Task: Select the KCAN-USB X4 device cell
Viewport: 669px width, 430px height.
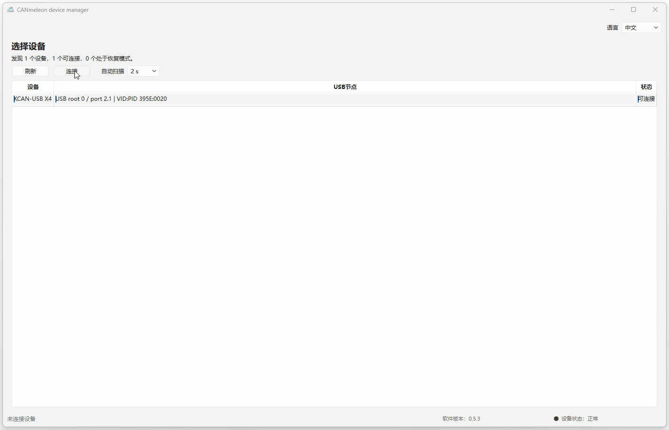Action: point(33,99)
